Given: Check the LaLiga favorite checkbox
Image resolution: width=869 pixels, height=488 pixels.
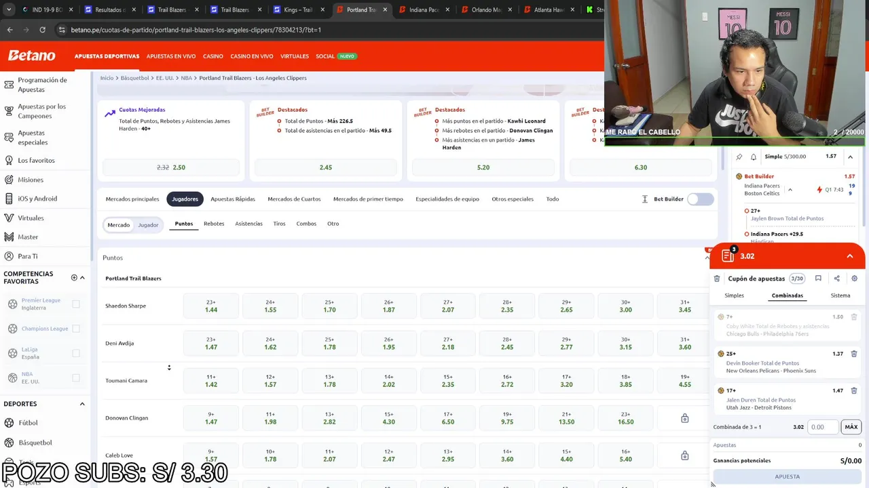Looking at the screenshot, I should (x=76, y=353).
